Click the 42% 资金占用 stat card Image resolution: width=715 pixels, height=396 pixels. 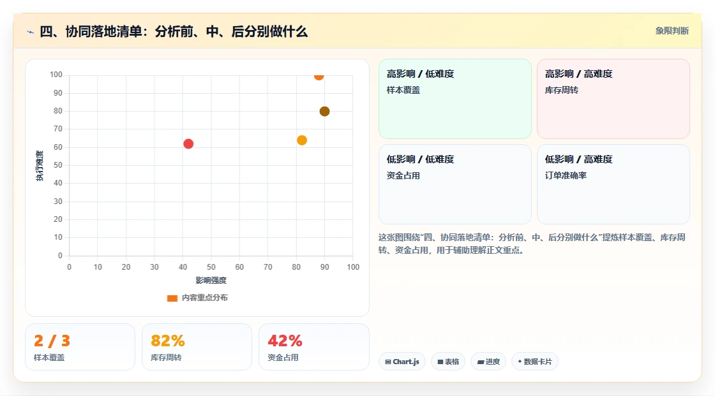point(313,347)
